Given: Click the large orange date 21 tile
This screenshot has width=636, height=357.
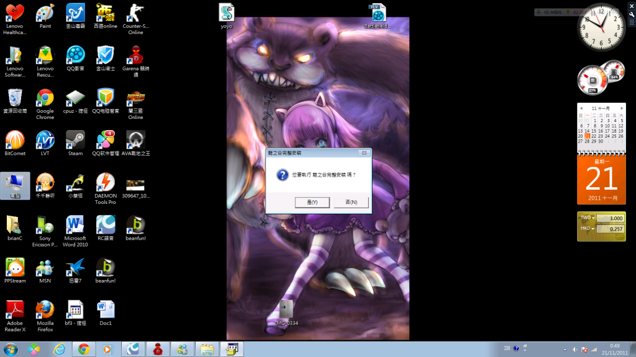Looking at the screenshot, I should (601, 179).
